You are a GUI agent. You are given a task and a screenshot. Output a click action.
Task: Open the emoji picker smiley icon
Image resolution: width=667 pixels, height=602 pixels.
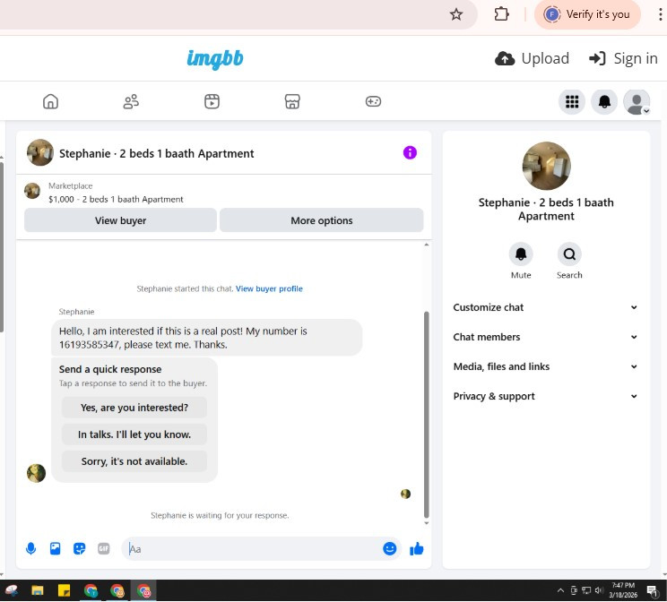pyautogui.click(x=389, y=549)
